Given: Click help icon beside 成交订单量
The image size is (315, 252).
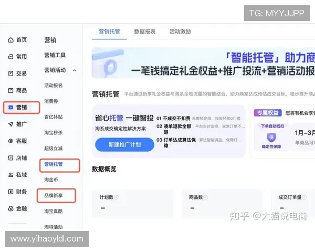Looking at the screenshot, I should point(304,197).
